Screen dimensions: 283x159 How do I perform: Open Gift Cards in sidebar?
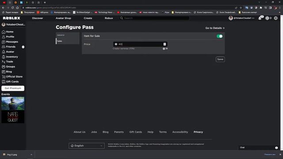10,82
